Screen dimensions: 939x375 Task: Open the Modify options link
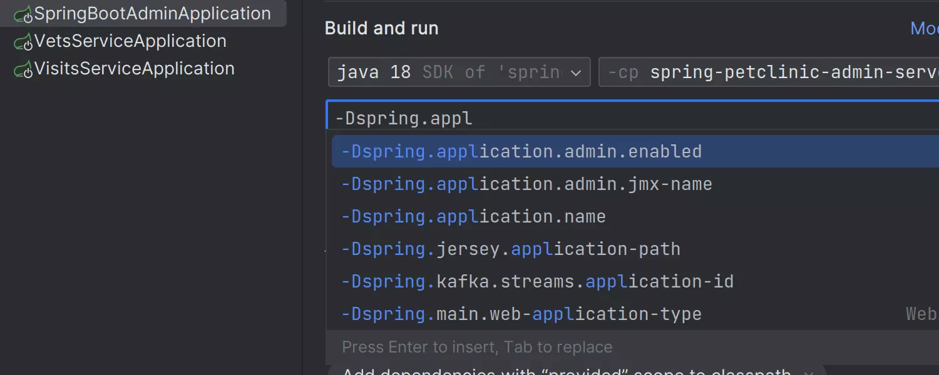pyautogui.click(x=924, y=28)
